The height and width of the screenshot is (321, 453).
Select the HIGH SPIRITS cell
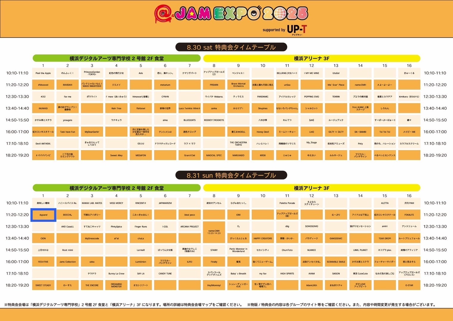tap(287, 273)
